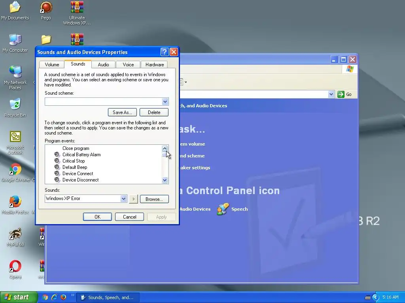Select the MyPal 68 desktop shortcut
405x303 pixels.
[x=15, y=237]
